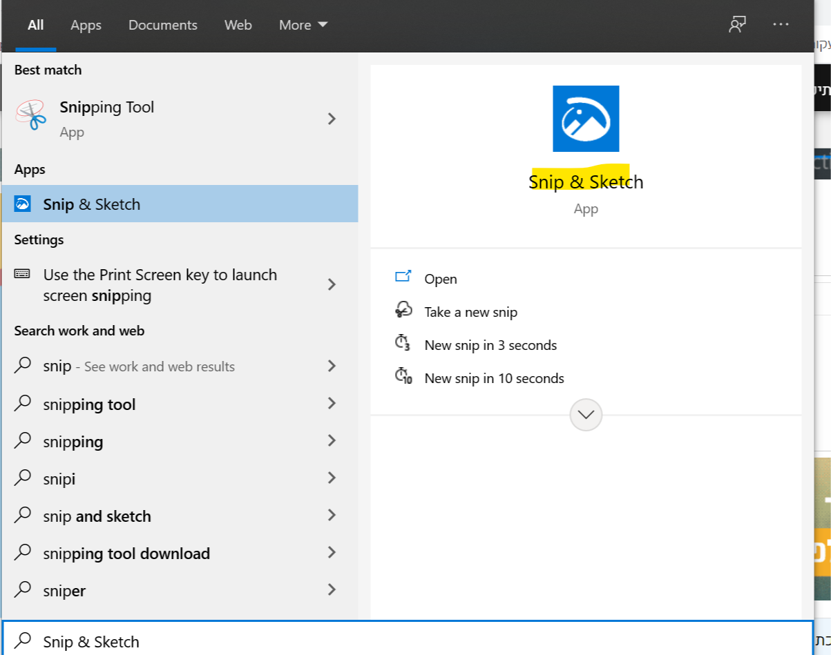Click the 10-second timer icon
This screenshot has width=831, height=655.
coord(403,378)
